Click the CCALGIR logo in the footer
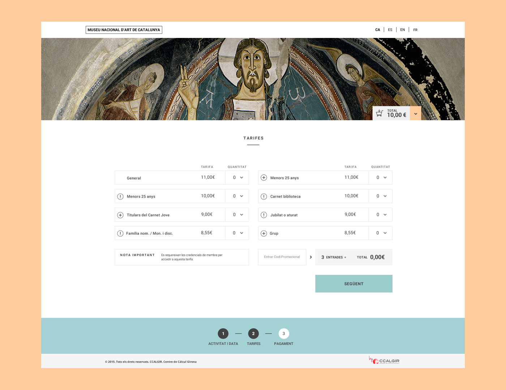 tap(384, 360)
